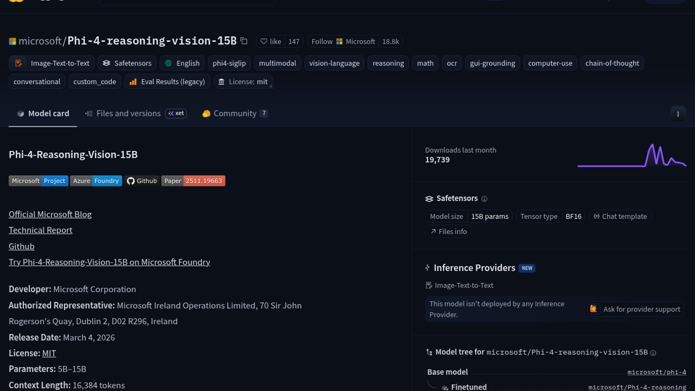The height and width of the screenshot is (391, 695).
Task: Click the Safetensors info icon
Action: click(484, 199)
